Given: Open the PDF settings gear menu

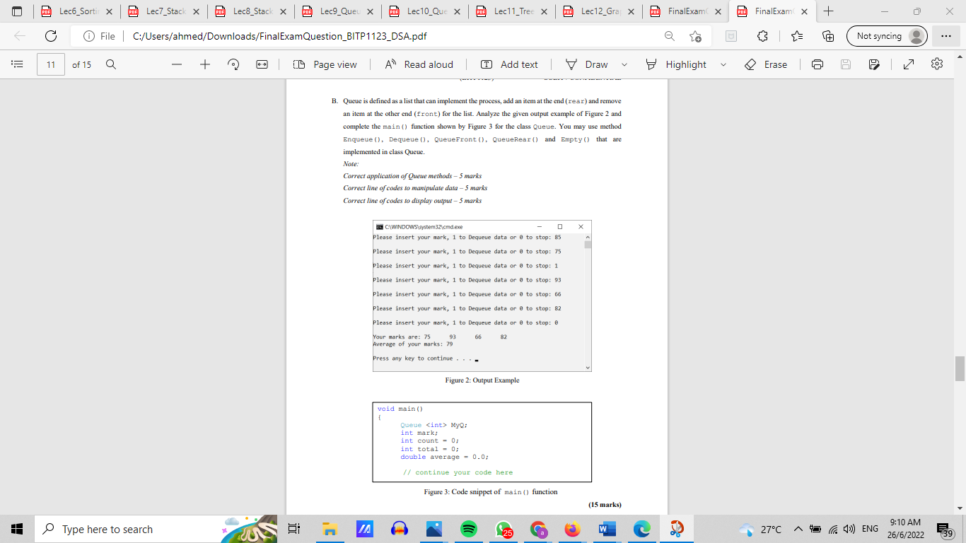Looking at the screenshot, I should click(936, 64).
